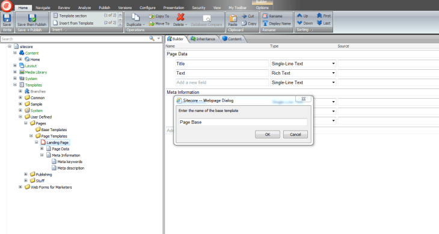Click the Display Name button
This screenshot has width=439, height=234.
tap(277, 23)
